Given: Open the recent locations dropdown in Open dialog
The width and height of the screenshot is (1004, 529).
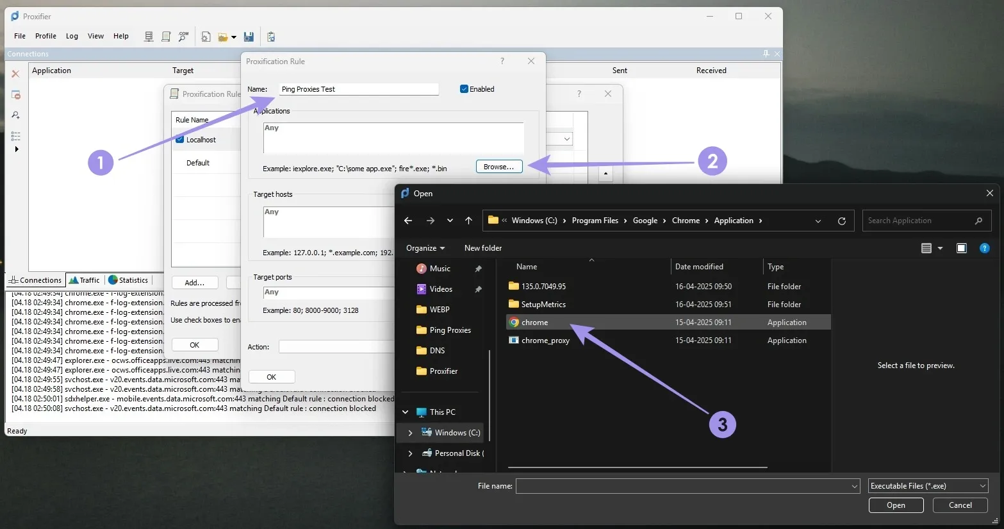Looking at the screenshot, I should pos(450,221).
